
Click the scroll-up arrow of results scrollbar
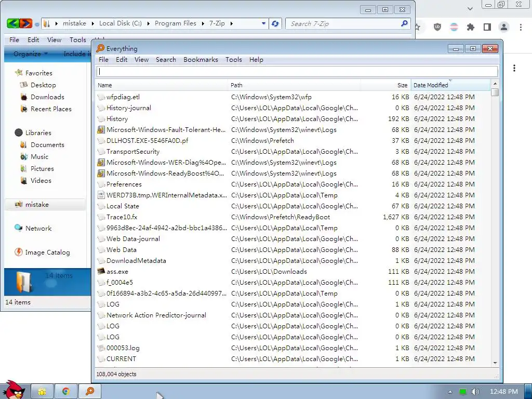coord(495,84)
